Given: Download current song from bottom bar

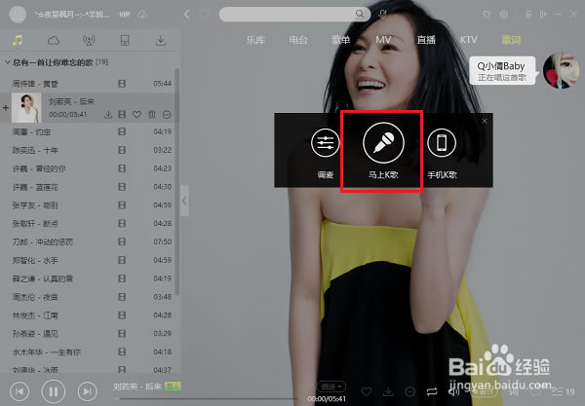Looking at the screenshot, I should pyautogui.click(x=388, y=391).
